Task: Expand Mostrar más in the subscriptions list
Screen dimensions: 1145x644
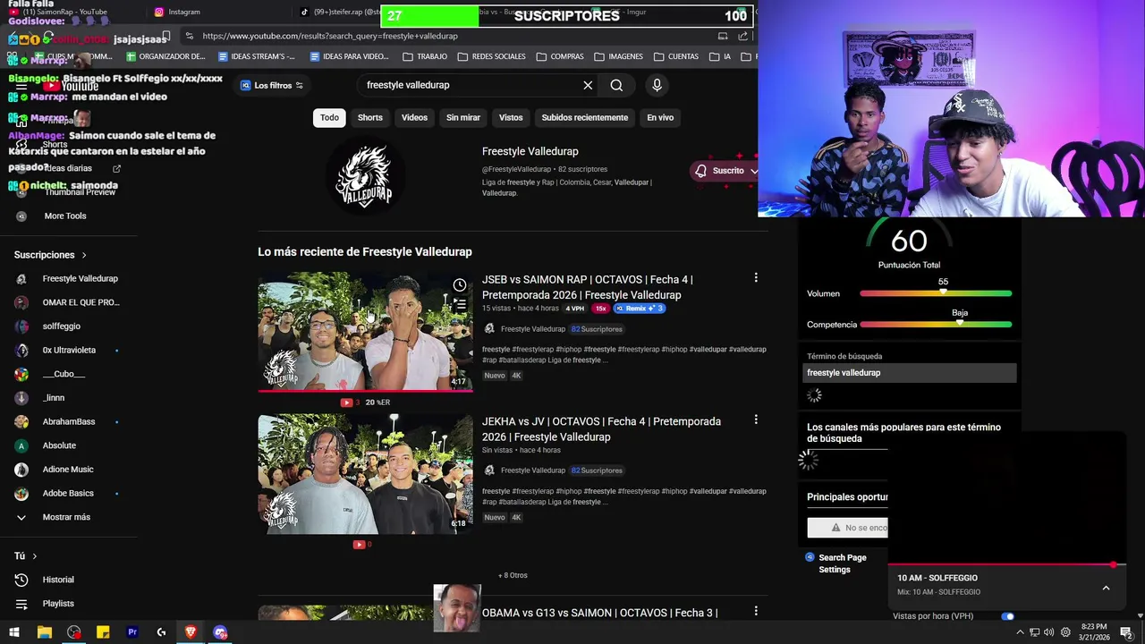Action: pos(68,517)
